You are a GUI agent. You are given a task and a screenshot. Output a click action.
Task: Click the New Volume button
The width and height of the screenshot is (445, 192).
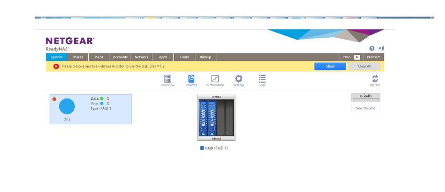click(x=366, y=108)
